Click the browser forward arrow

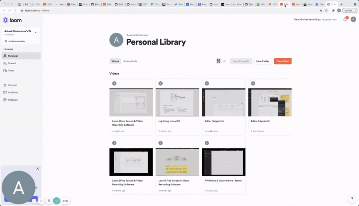(9, 10)
